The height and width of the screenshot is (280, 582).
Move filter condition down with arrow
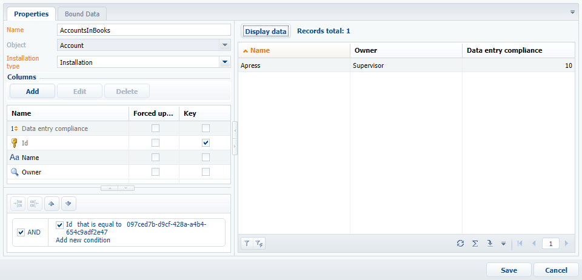coord(69,204)
